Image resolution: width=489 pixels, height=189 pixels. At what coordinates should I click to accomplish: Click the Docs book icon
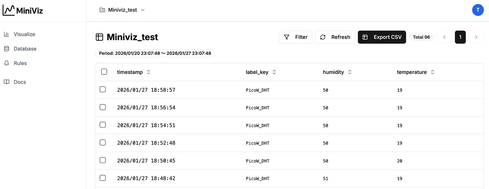coord(7,82)
